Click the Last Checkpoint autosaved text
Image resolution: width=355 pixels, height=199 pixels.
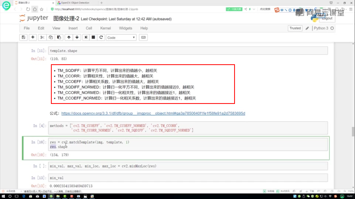tap(126, 19)
